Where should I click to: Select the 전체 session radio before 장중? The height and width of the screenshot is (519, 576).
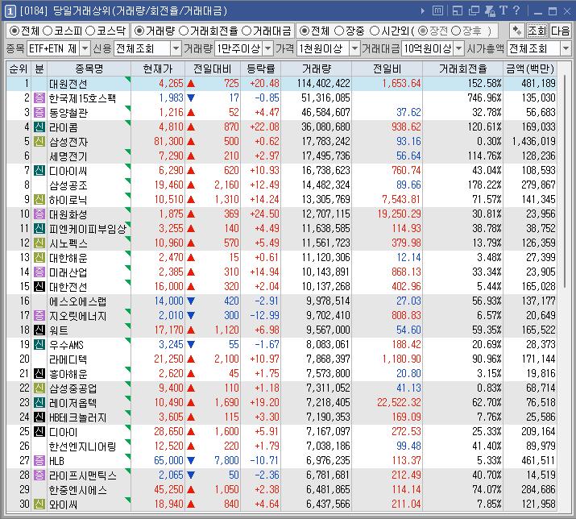coord(304,31)
